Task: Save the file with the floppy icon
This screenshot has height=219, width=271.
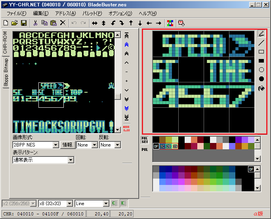Action: [x=24, y=23]
